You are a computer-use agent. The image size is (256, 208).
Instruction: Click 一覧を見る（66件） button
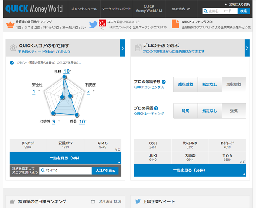click(x=190, y=170)
